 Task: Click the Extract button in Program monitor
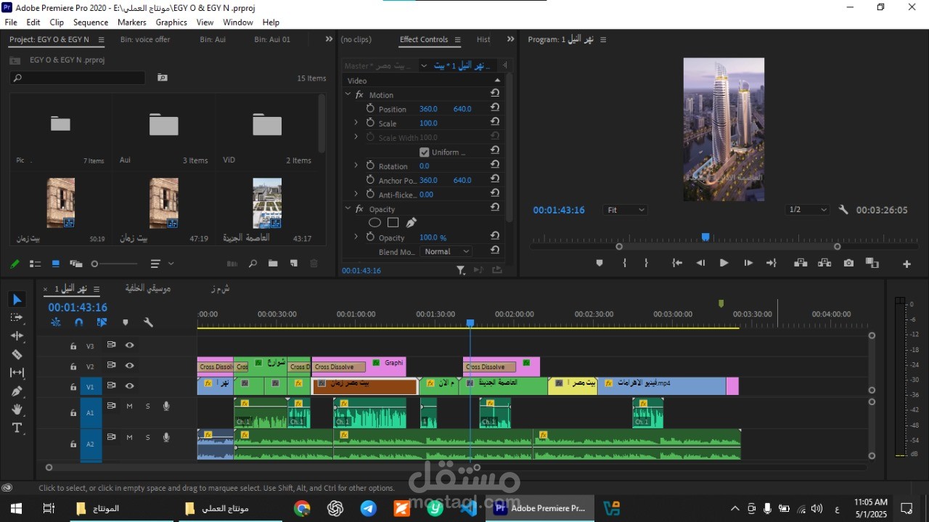tap(824, 263)
